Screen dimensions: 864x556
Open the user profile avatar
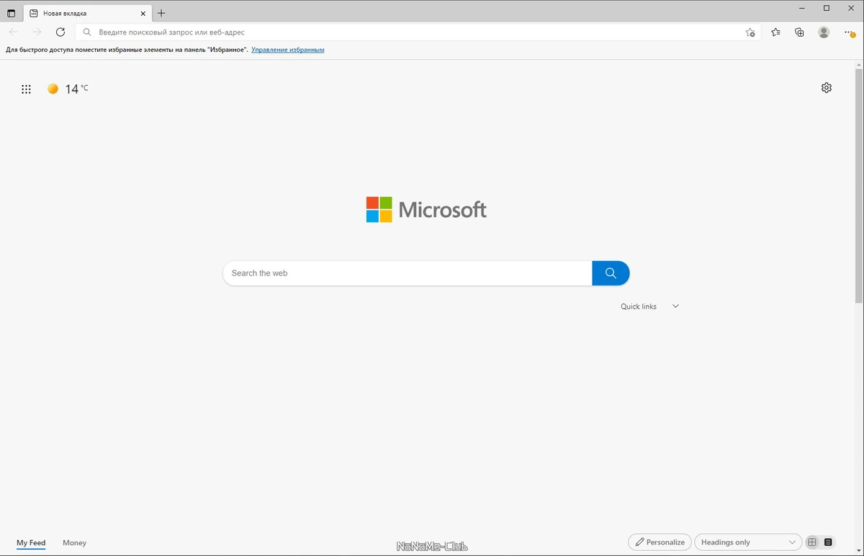824,32
